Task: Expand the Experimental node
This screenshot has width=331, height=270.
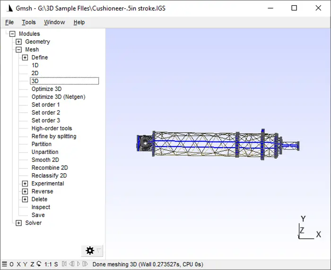Action: coord(25,184)
